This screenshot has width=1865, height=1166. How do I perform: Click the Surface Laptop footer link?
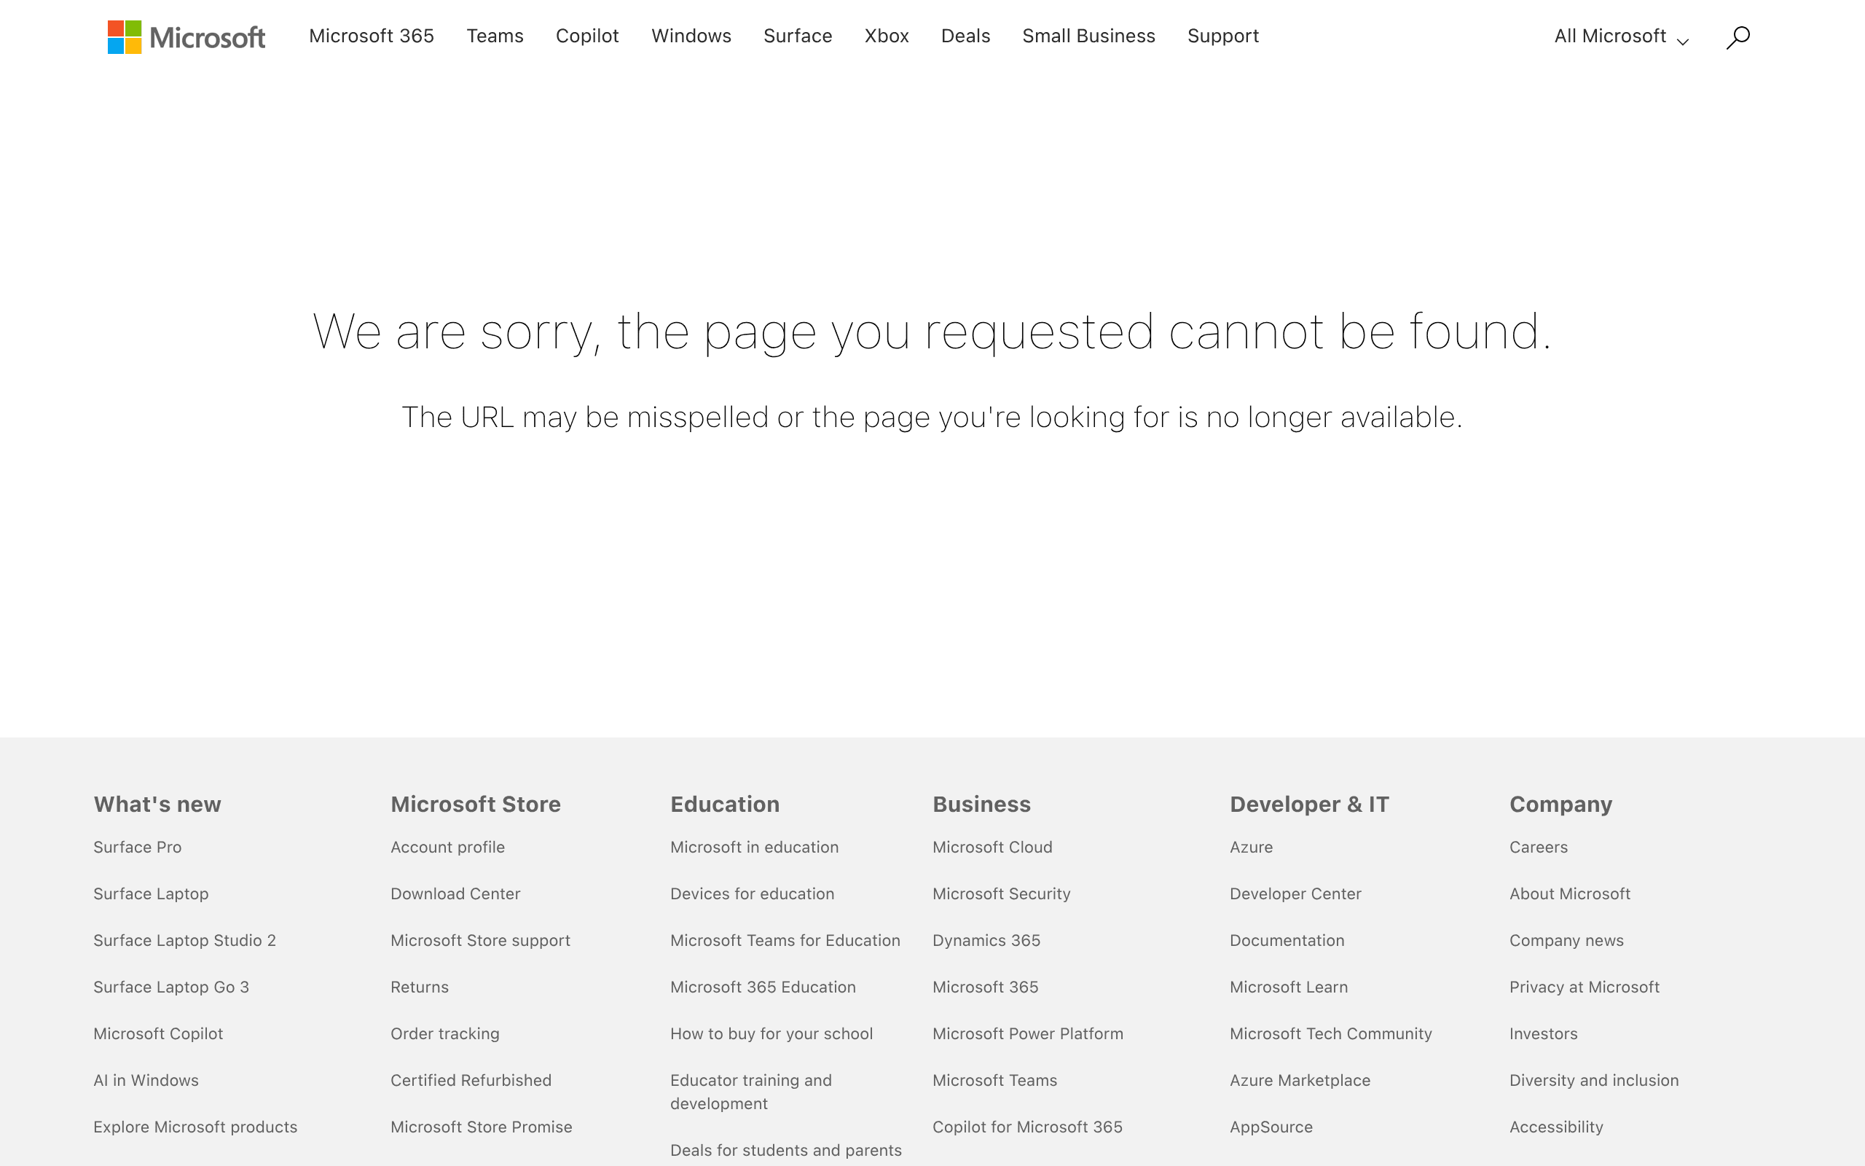(x=151, y=893)
